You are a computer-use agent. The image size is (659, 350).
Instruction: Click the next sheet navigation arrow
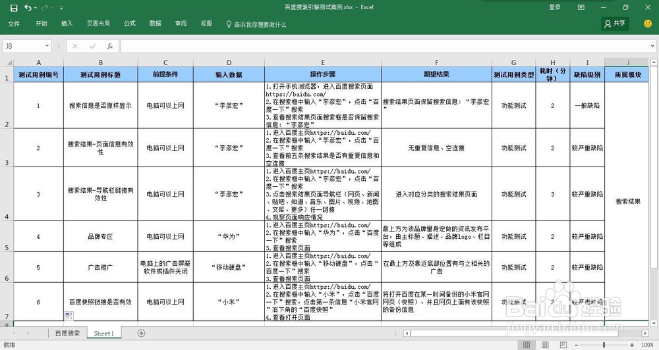tap(28, 333)
